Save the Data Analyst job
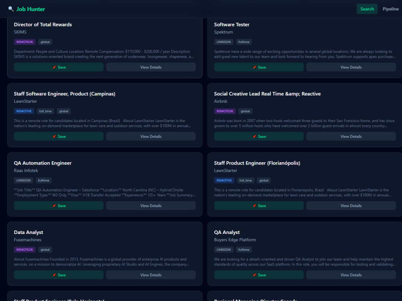Screen dimensions: 402x301 click(x=59, y=275)
